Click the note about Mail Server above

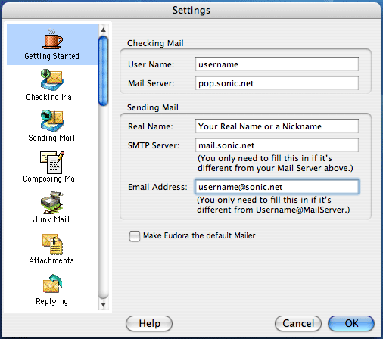(x=276, y=163)
